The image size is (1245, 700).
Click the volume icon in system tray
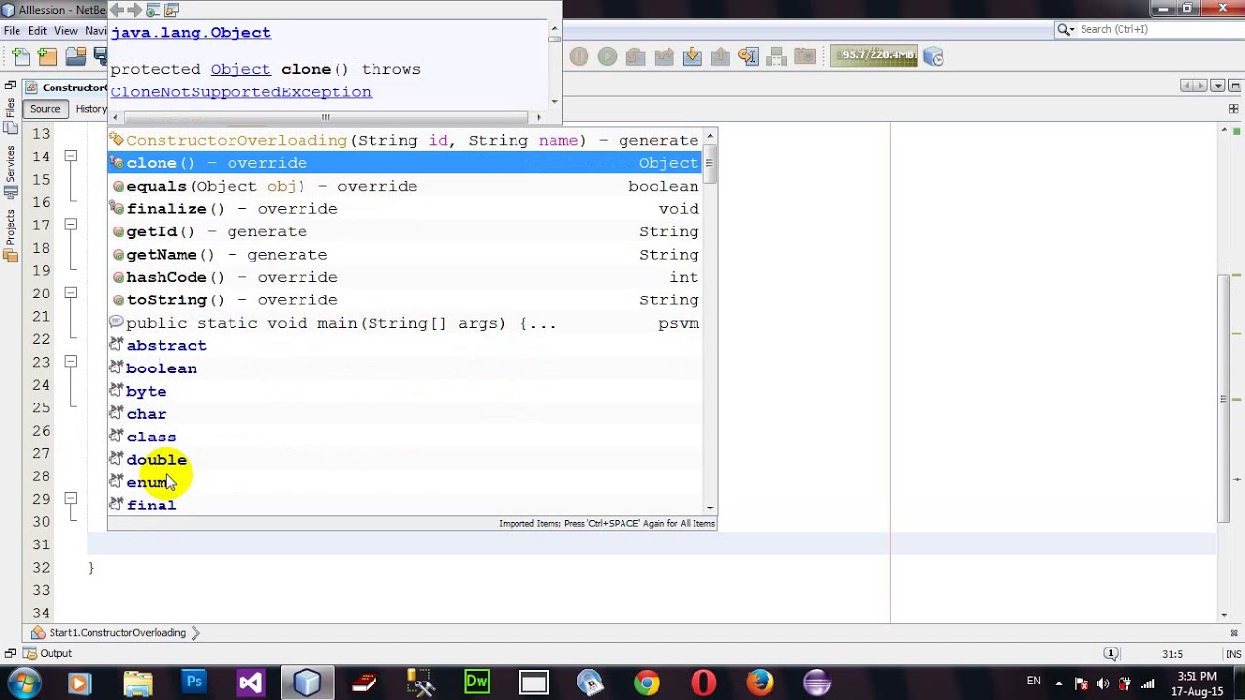pyautogui.click(x=1103, y=682)
